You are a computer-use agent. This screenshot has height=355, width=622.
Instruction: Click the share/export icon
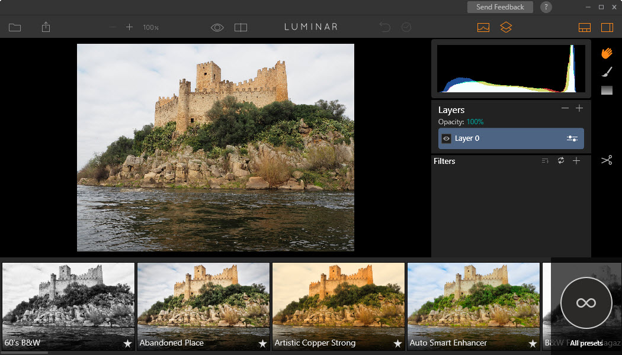point(46,27)
